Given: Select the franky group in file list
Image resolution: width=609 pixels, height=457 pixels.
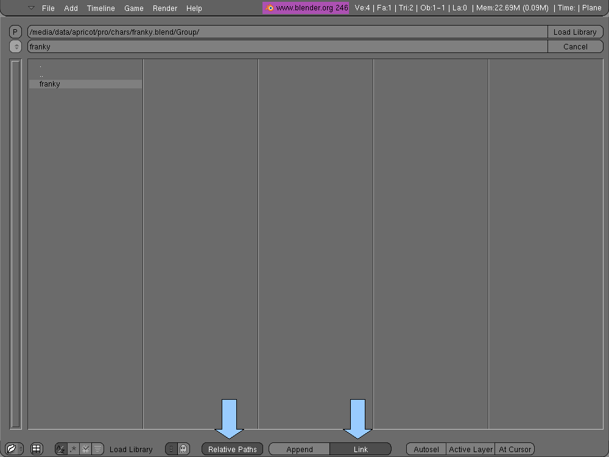Looking at the screenshot, I should click(50, 84).
